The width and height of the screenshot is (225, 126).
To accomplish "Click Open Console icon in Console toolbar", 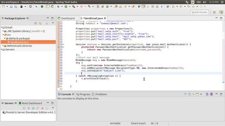I will [x=197, y=94].
